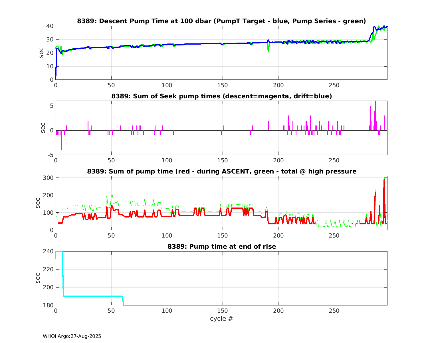Click the Descent Pump Time chart title

pyautogui.click(x=221, y=21)
